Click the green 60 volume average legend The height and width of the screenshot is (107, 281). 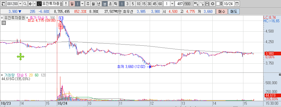click(36, 75)
